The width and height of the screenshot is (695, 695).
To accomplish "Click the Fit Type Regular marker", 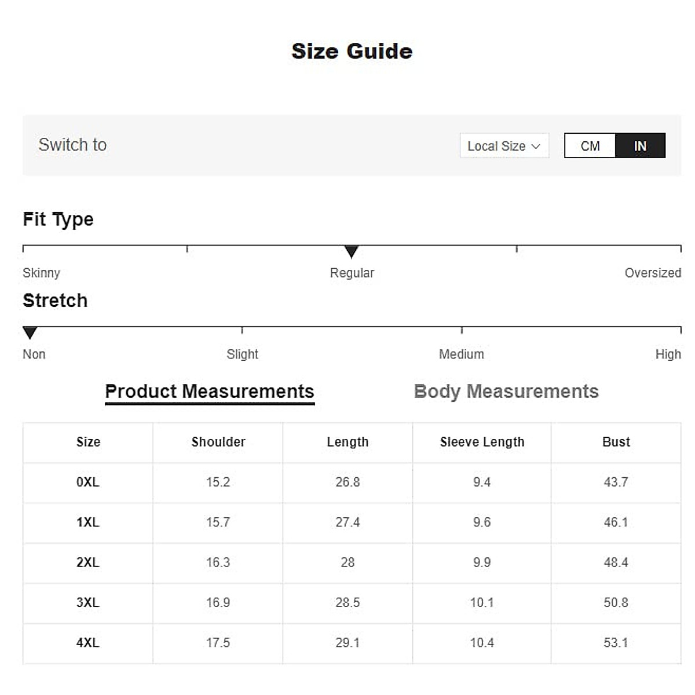I will pyautogui.click(x=351, y=251).
